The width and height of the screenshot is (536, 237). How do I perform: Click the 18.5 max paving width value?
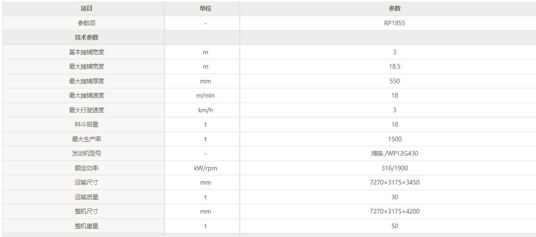[394, 66]
